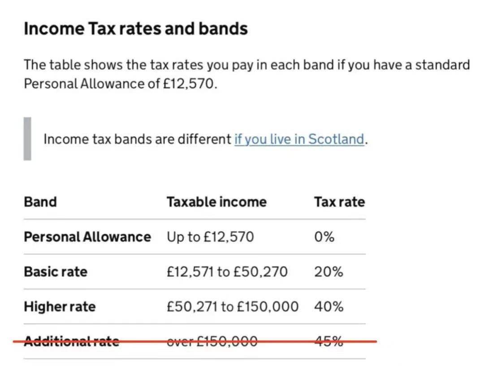The height and width of the screenshot is (367, 484).
Task: Click the "Personal Allowance" row label
Action: point(87,236)
